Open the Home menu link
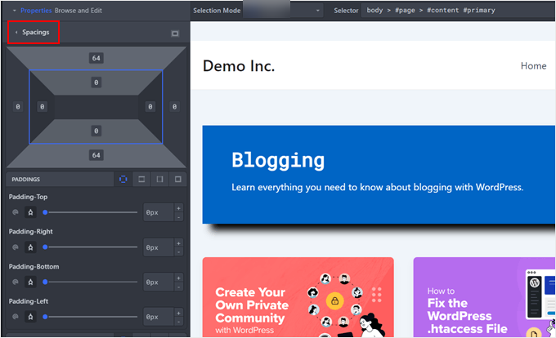Screen dimensions: 556x338 [533, 66]
